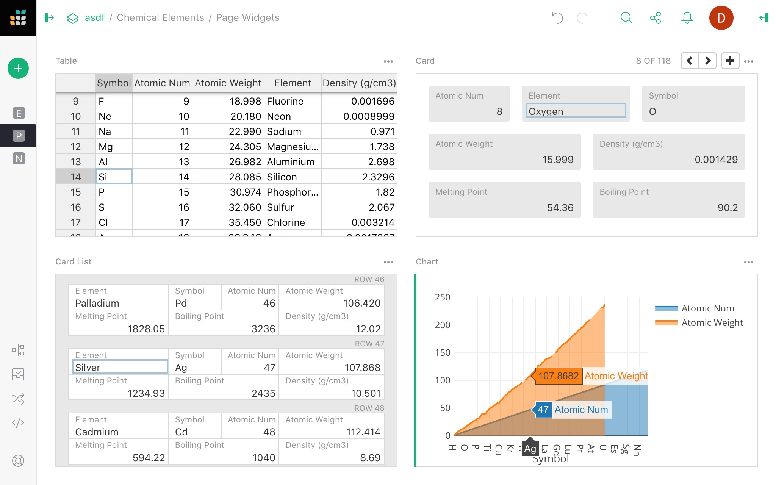Viewport: 776px width, 485px height.
Task: Open the code view in the sidebar
Action: [x=18, y=423]
